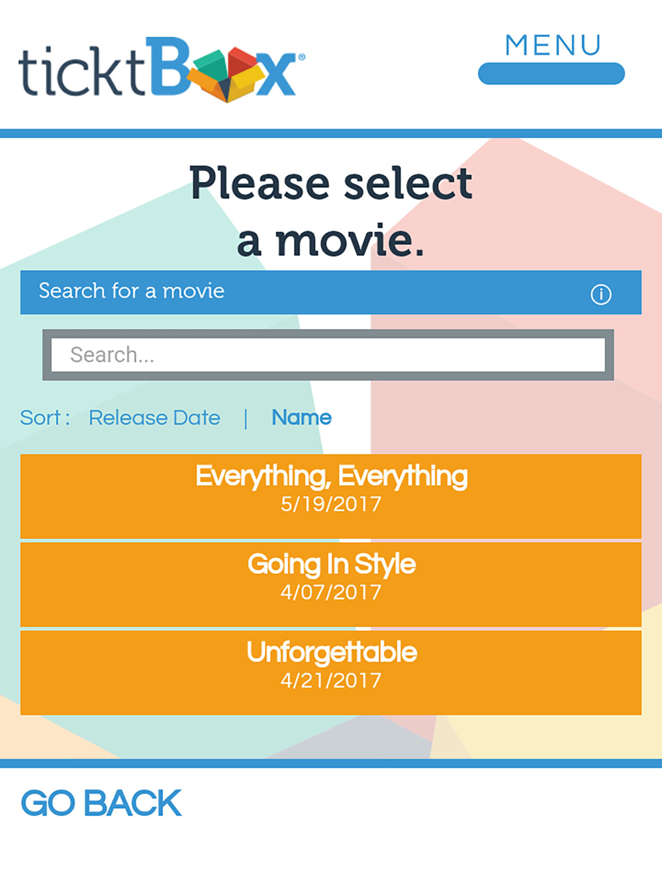Click the 4/07/2017 release date

(331, 592)
